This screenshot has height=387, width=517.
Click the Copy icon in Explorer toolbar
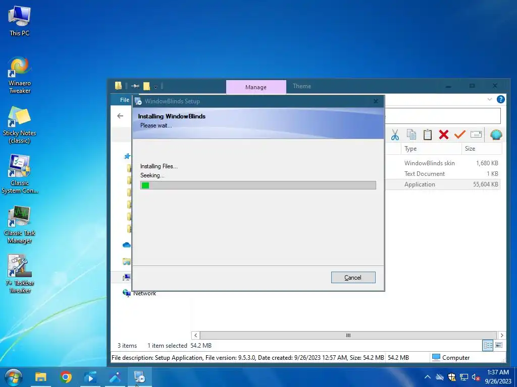pyautogui.click(x=411, y=134)
